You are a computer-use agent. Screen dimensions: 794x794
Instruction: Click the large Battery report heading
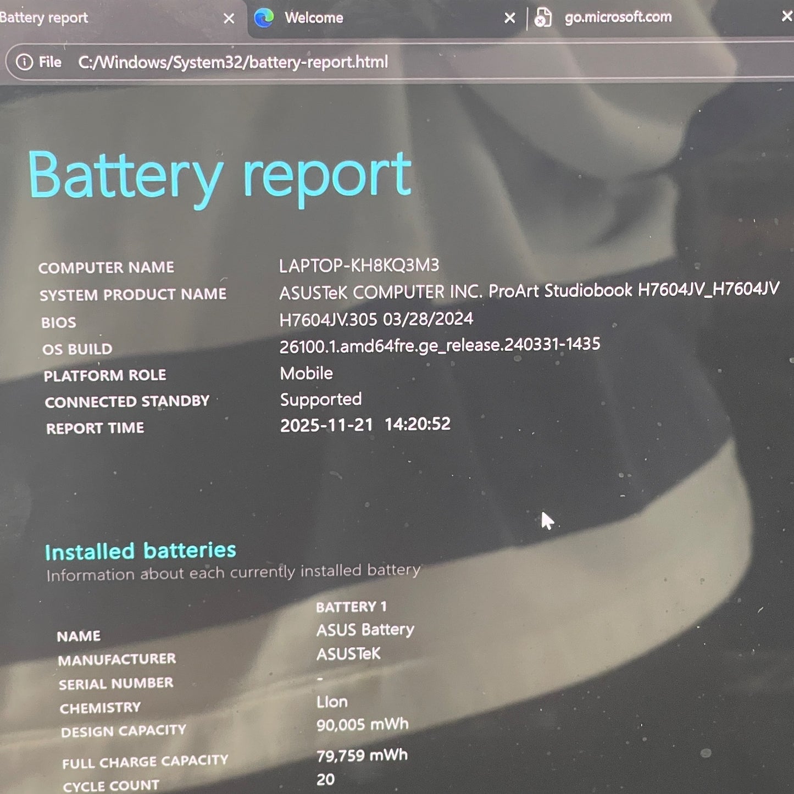click(x=220, y=176)
